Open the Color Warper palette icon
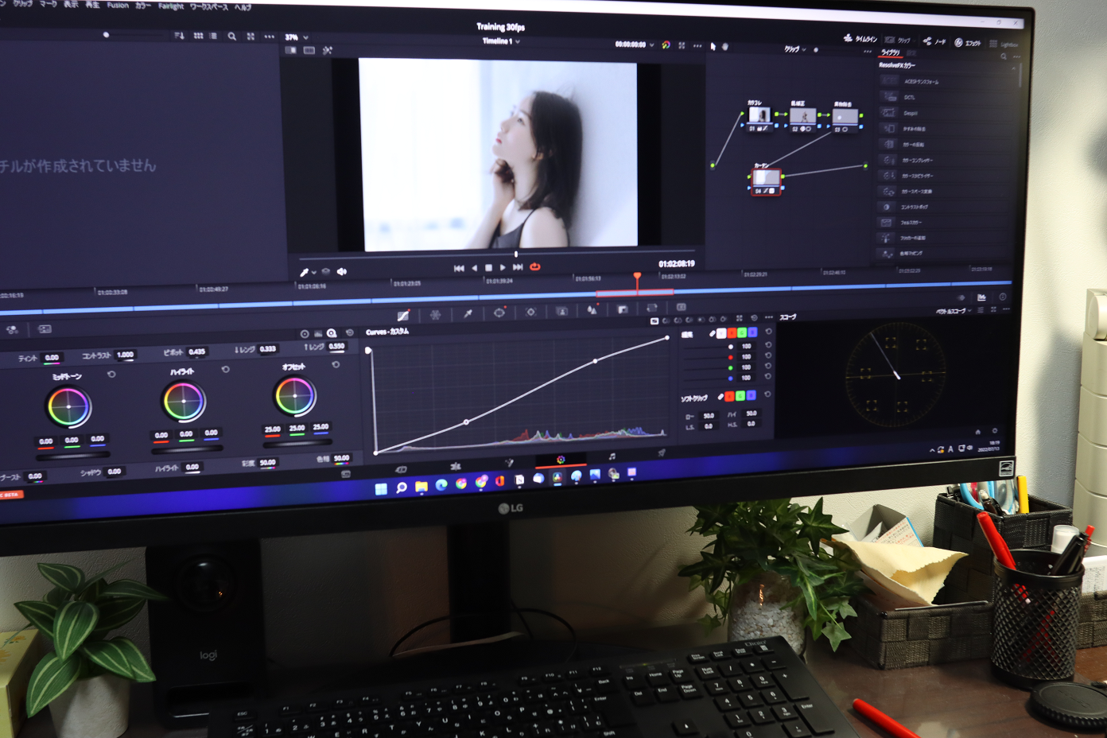Image resolution: width=1107 pixels, height=738 pixels. click(x=435, y=314)
